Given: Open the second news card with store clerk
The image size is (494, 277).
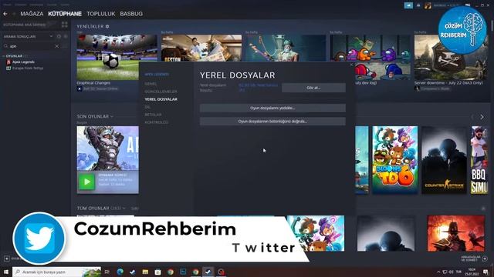Looking at the screenshot, I should (x=201, y=48).
